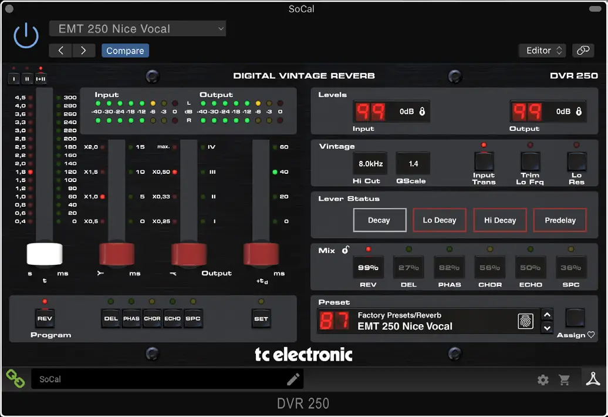Click the Compare button
Image resolution: width=608 pixels, height=417 pixels.
tap(125, 50)
